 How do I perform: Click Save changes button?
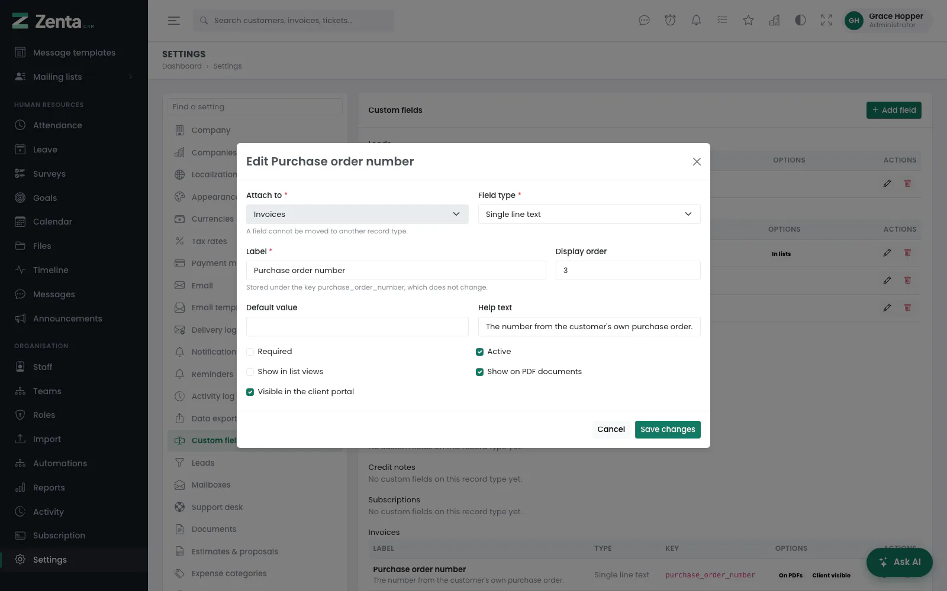click(x=668, y=430)
